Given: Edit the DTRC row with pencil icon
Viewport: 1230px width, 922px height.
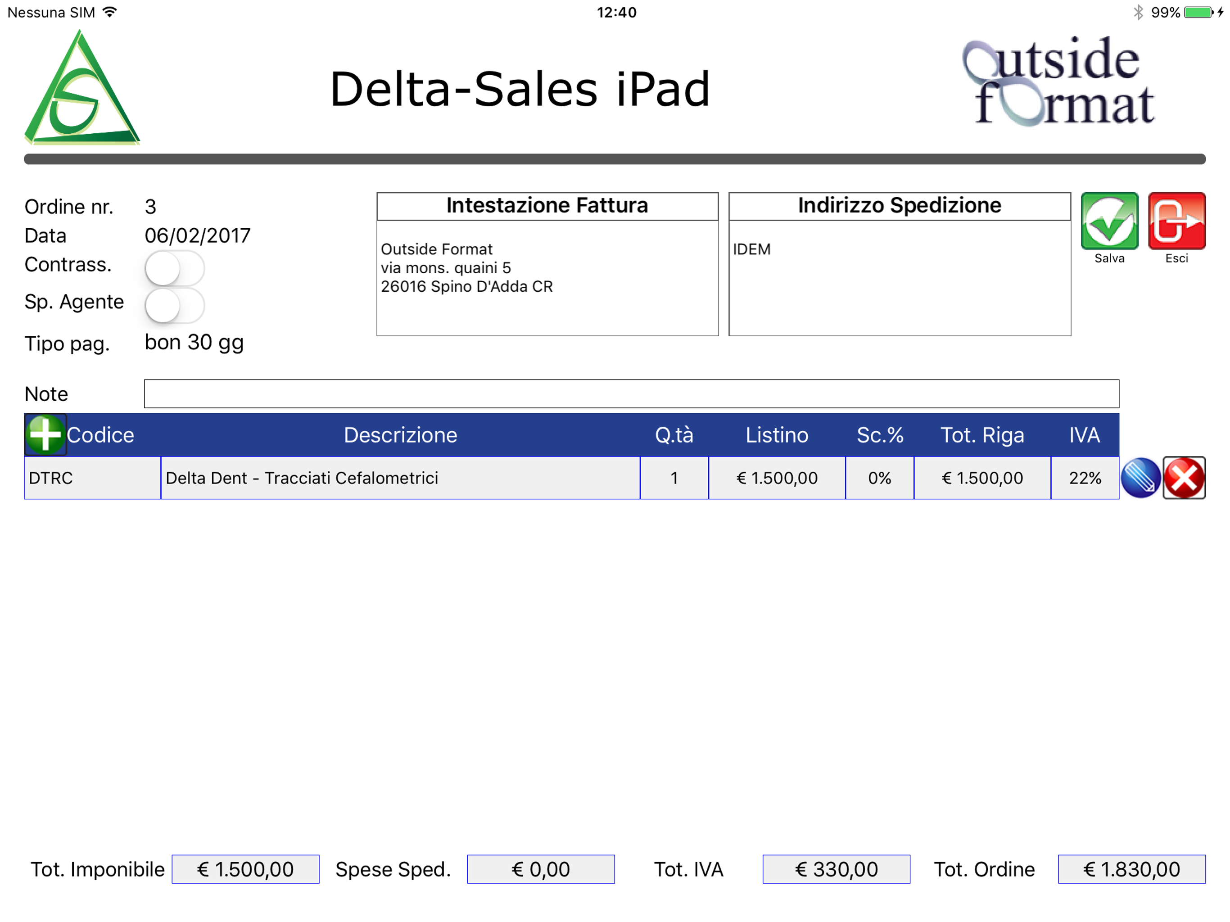Looking at the screenshot, I should [x=1140, y=478].
